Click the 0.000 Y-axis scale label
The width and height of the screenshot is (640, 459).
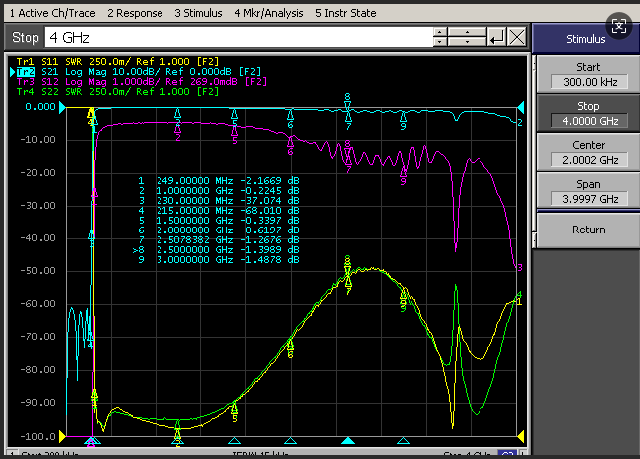[x=40, y=107]
